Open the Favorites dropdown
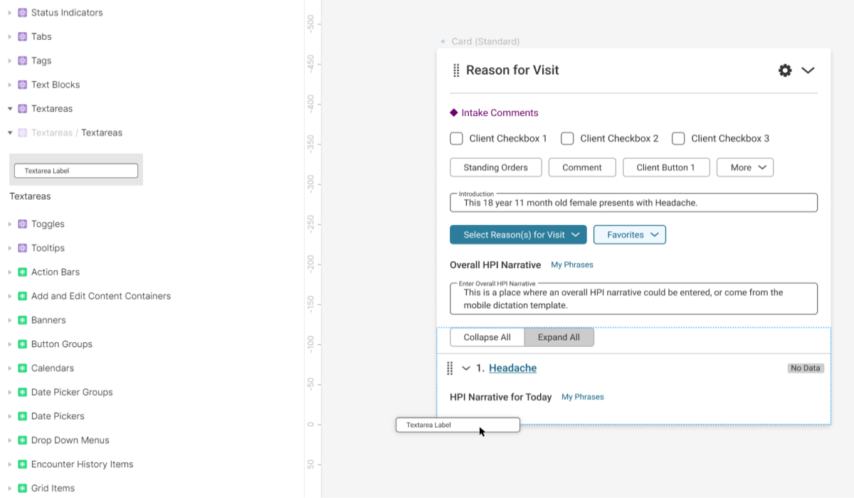 pyautogui.click(x=629, y=235)
